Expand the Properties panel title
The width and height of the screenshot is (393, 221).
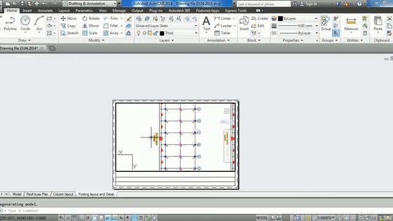293,41
